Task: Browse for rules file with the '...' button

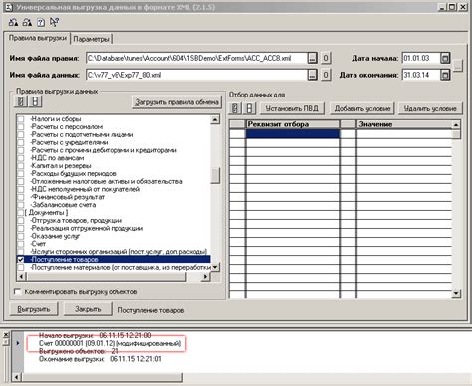Action: coord(312,58)
